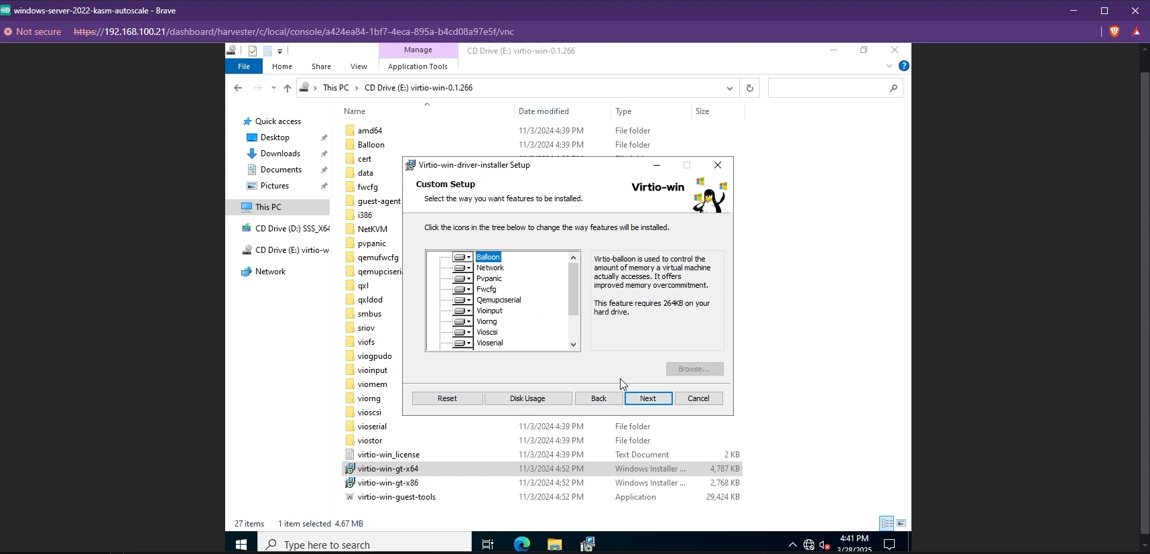Open the Balloon feature install-state dropdown
The width and height of the screenshot is (1150, 554).
tap(462, 258)
